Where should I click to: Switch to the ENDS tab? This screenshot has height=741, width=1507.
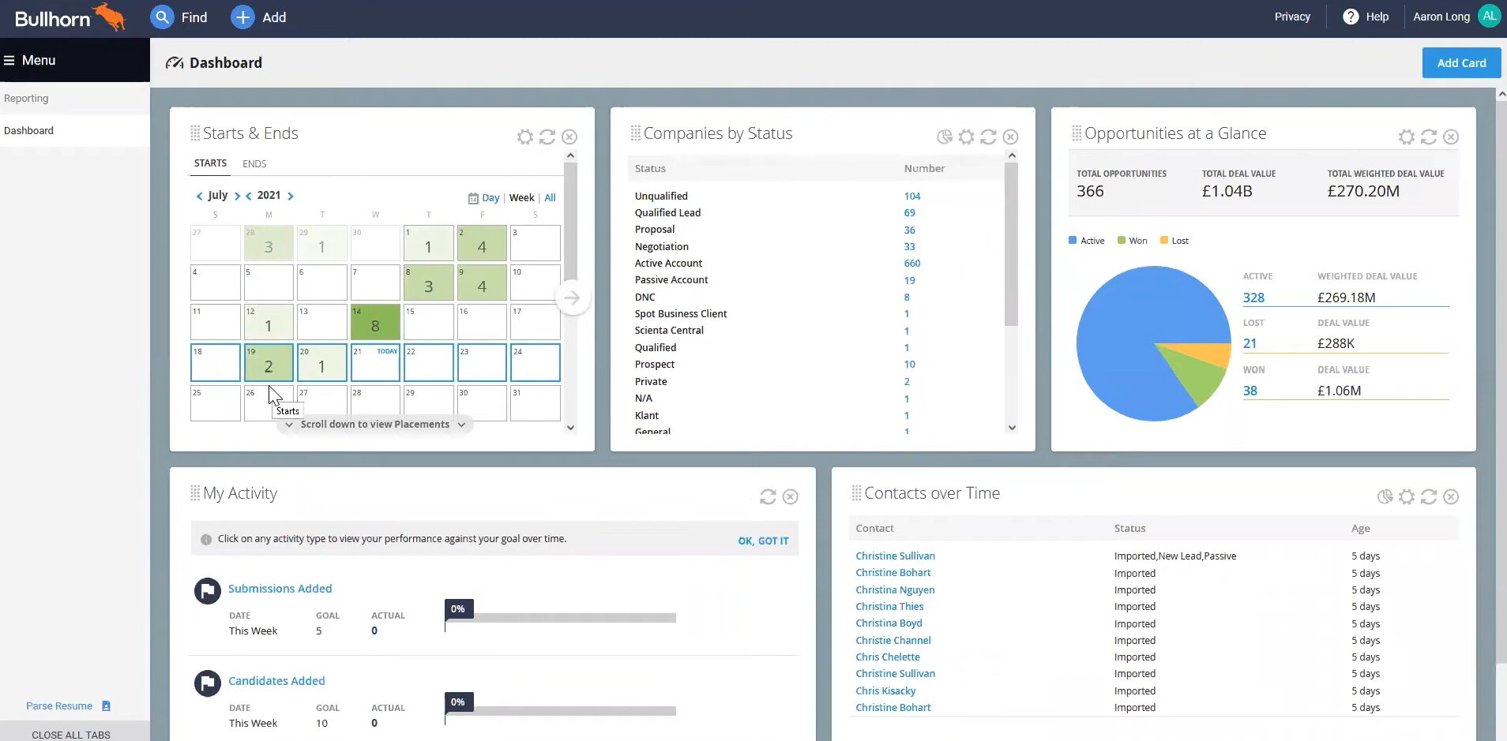[254, 164]
